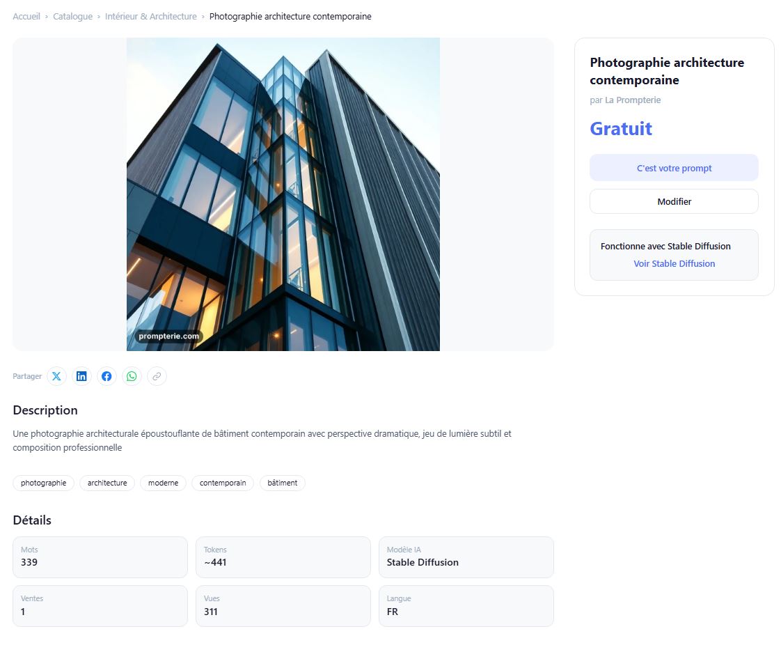The height and width of the screenshot is (652, 781).
Task: Click the Langue FR detail card
Action: [x=466, y=606]
